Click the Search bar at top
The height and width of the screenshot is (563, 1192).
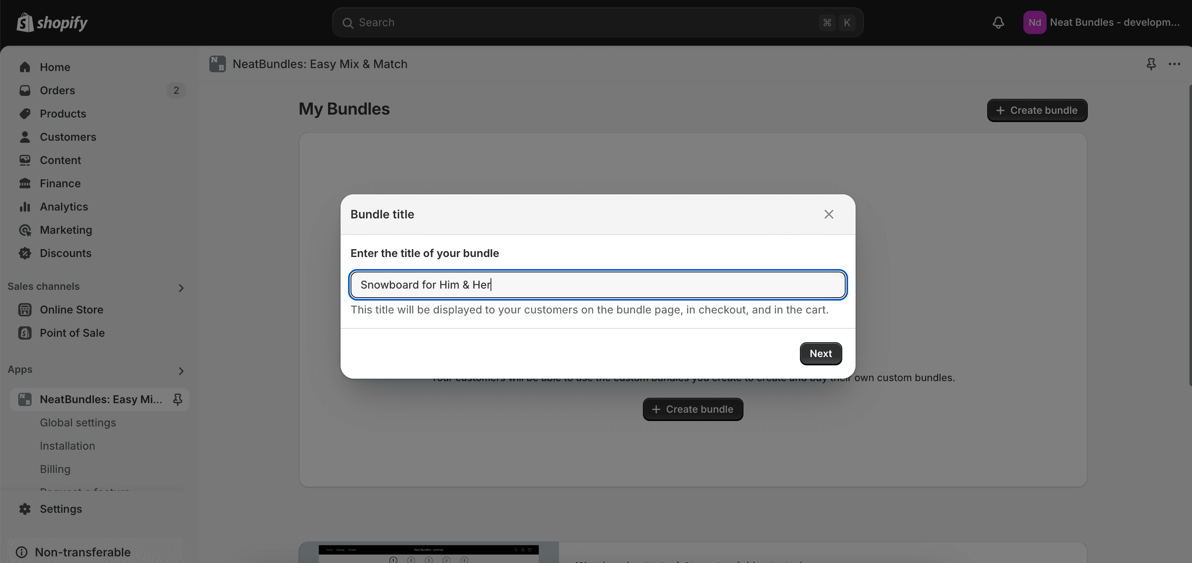[597, 22]
